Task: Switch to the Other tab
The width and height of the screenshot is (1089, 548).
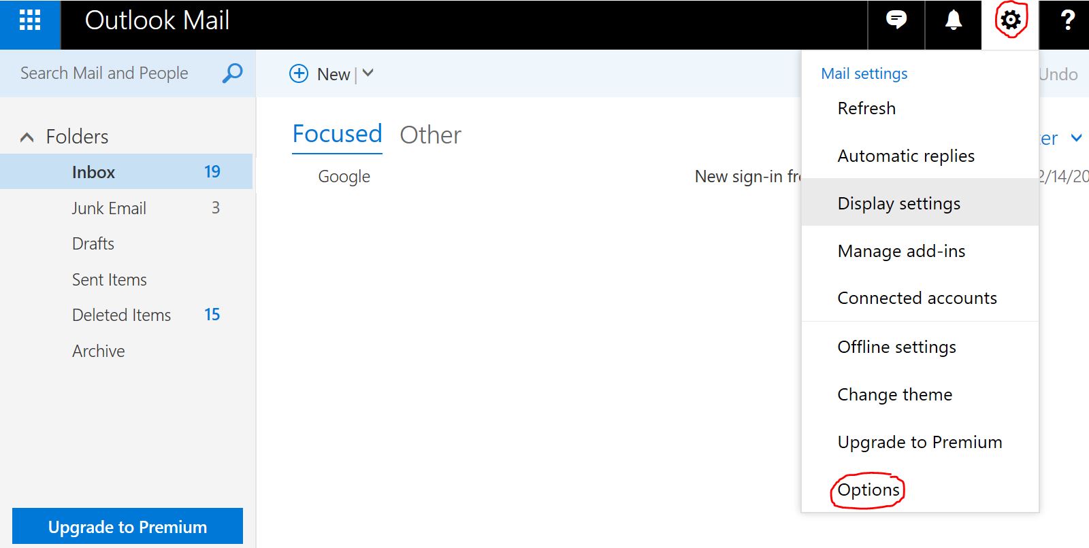Action: [430, 135]
